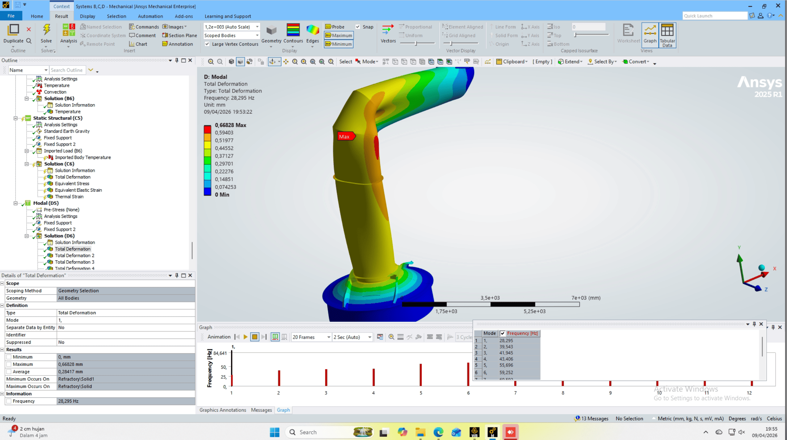This screenshot has width=787, height=440.
Task: Open the Messages tab
Action: (x=261, y=410)
